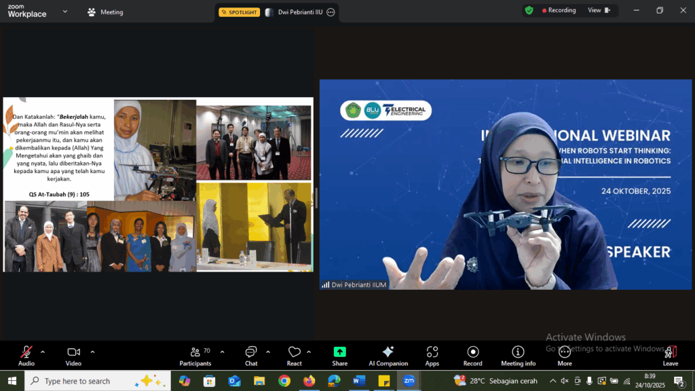The height and width of the screenshot is (391, 695).
Task: Expand the Video options arrow
Action: click(92, 352)
